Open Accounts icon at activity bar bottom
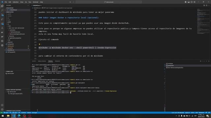The width and height of the screenshot is (211, 118). coord(2,105)
